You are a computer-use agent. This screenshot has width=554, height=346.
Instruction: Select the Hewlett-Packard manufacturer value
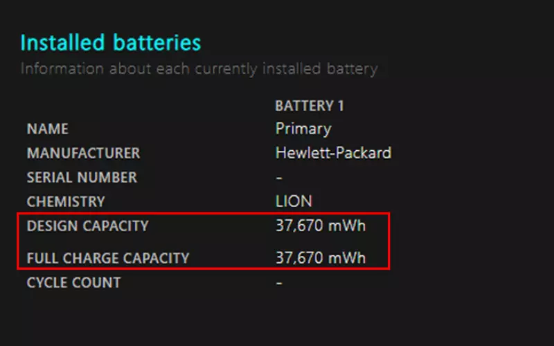click(333, 153)
